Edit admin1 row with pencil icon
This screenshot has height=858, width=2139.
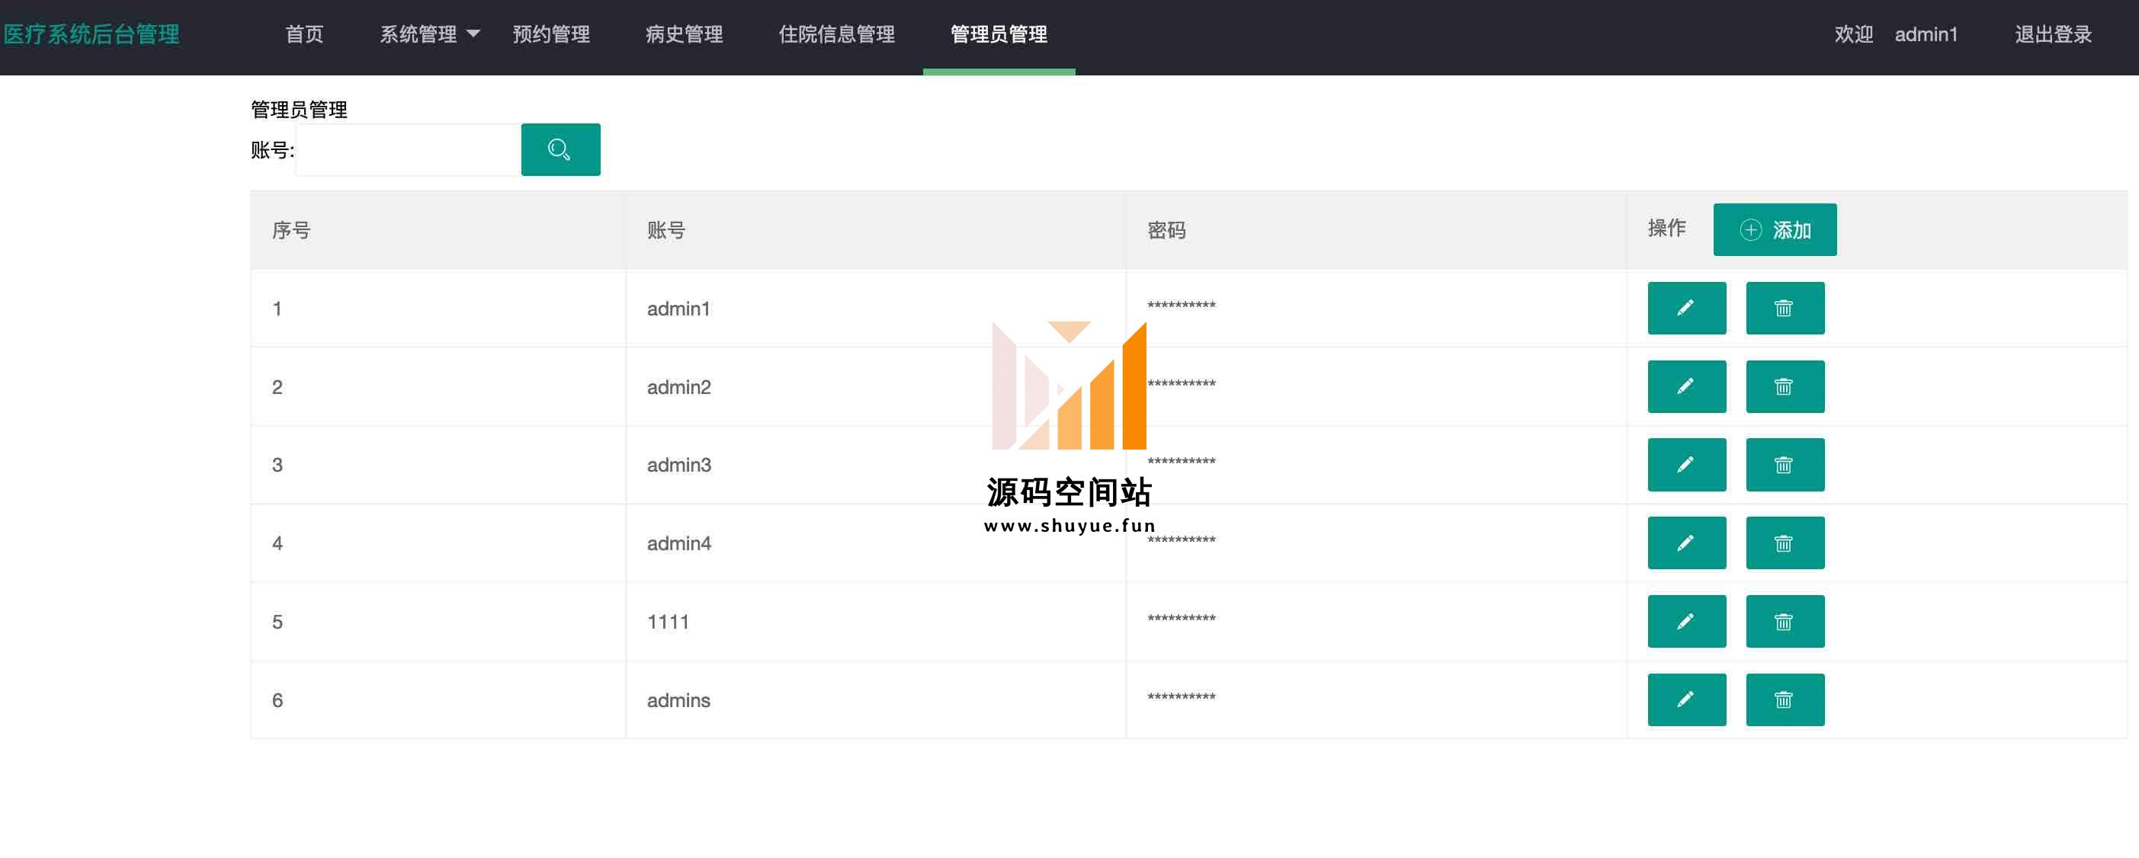click(x=1686, y=308)
